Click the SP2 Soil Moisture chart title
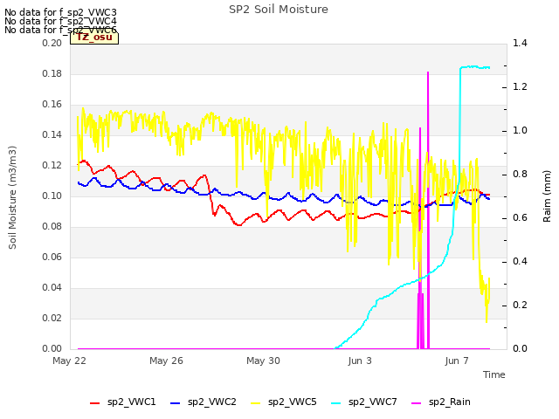The width and height of the screenshot is (559, 419). click(x=279, y=10)
